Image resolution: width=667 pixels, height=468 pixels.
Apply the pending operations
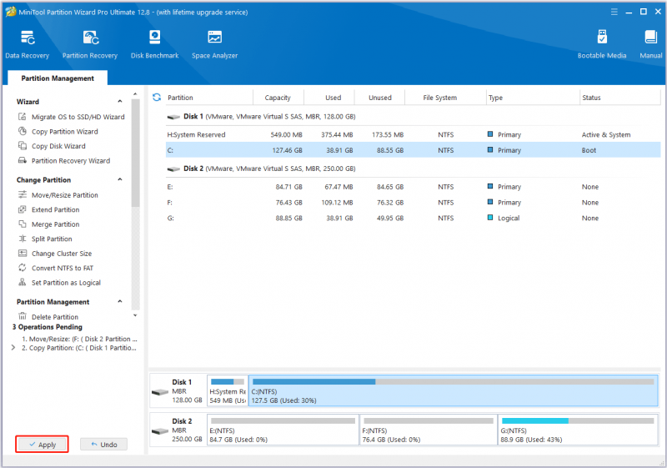[43, 444]
